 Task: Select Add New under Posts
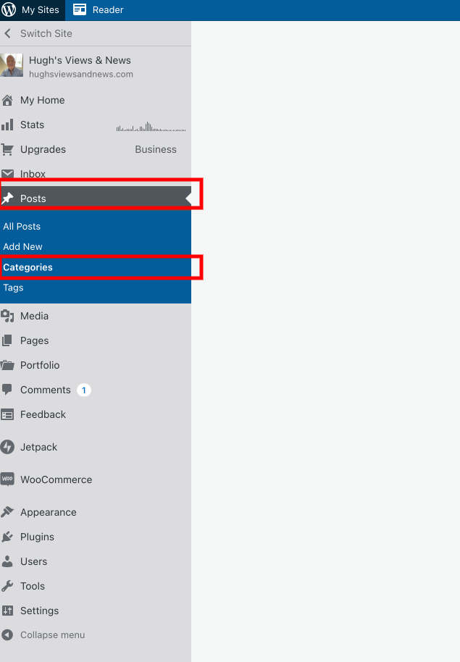tap(22, 247)
